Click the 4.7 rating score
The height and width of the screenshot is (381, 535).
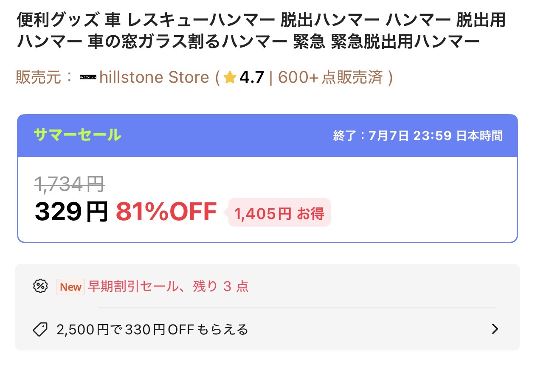pos(252,78)
